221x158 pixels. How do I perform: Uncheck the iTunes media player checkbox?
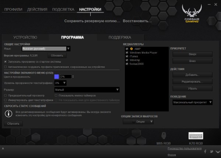coord(127,56)
